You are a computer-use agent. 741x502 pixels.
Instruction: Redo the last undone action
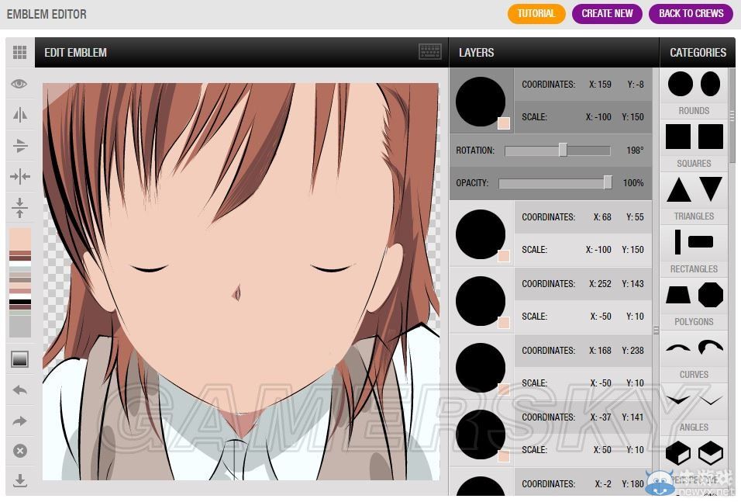20,421
